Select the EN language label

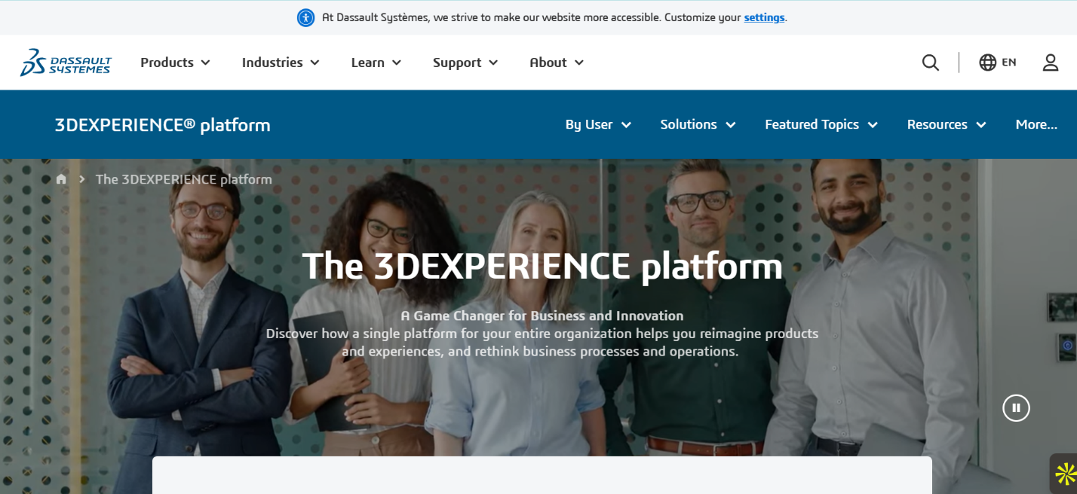pyautogui.click(x=1009, y=63)
